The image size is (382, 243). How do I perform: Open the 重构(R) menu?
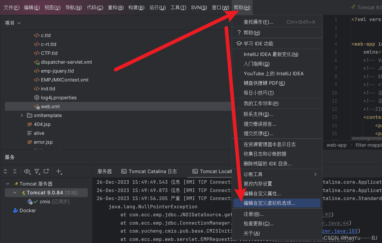pyautogui.click(x=116, y=7)
